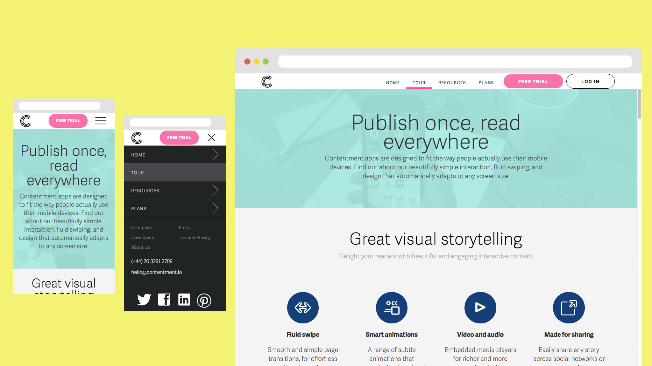
Task: Click the LOG IN button
Action: (590, 82)
